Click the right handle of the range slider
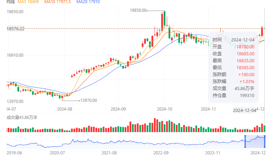This screenshot has height=162, width=273. click(265, 141)
